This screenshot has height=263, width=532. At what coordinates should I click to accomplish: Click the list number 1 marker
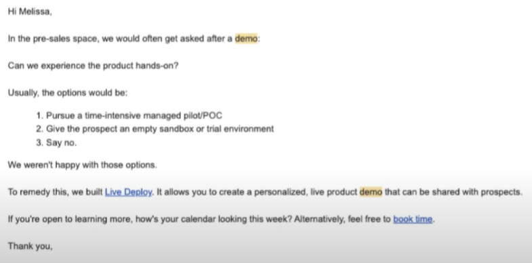pyautogui.click(x=40, y=116)
